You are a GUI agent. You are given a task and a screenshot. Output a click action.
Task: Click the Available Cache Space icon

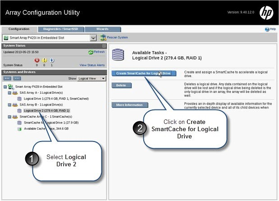click(19, 129)
